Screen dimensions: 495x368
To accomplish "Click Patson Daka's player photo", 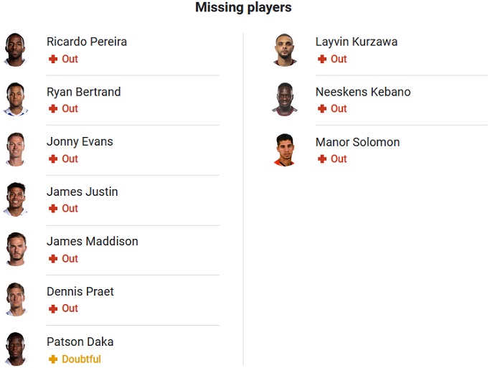I will pos(15,349).
